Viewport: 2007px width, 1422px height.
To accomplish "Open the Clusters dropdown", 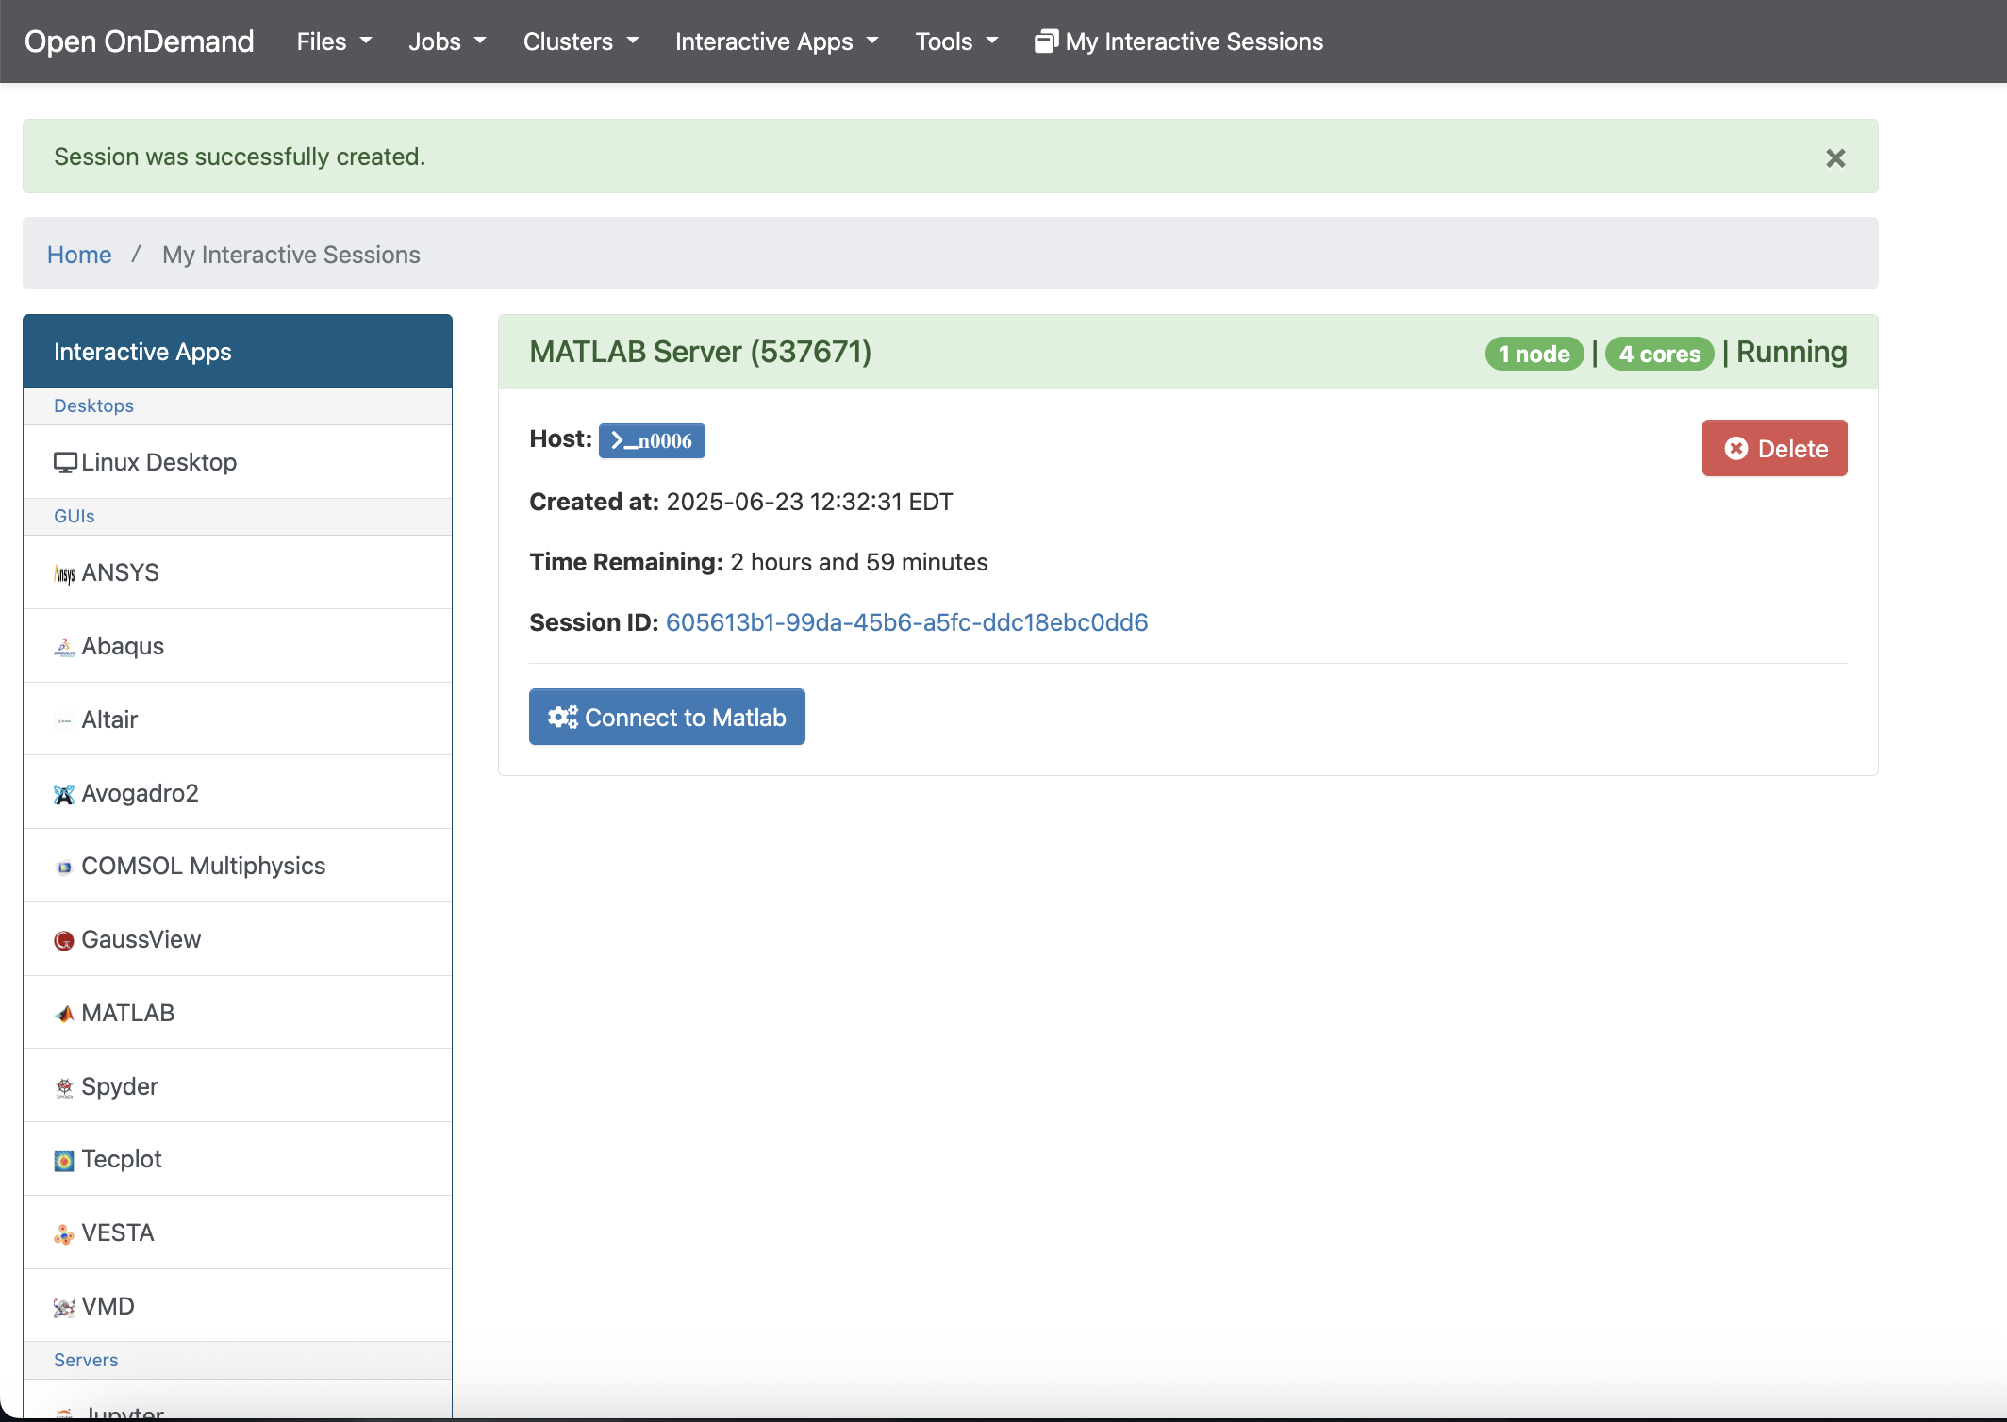I will coord(581,41).
